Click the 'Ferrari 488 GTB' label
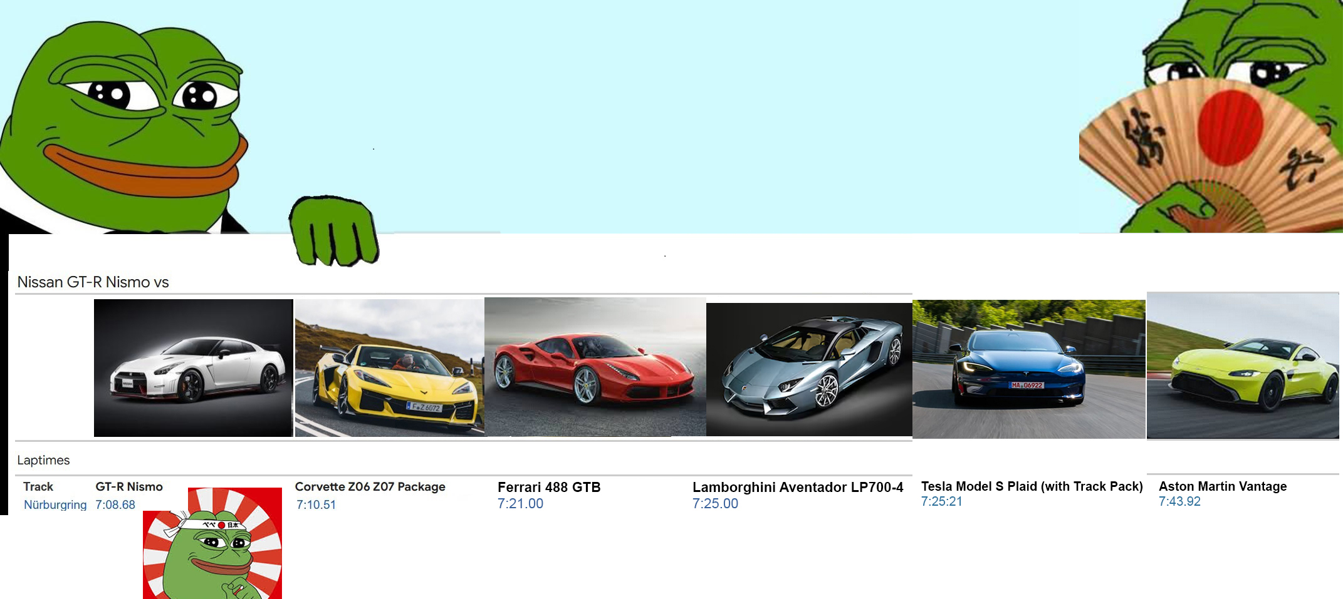This screenshot has height=599, width=1343. pyautogui.click(x=549, y=487)
